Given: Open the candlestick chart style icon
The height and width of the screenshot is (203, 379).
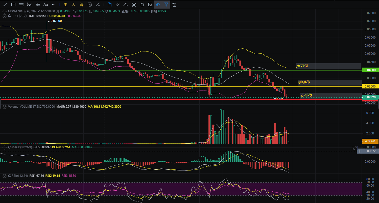Looking at the screenshot, I should 134,5.
